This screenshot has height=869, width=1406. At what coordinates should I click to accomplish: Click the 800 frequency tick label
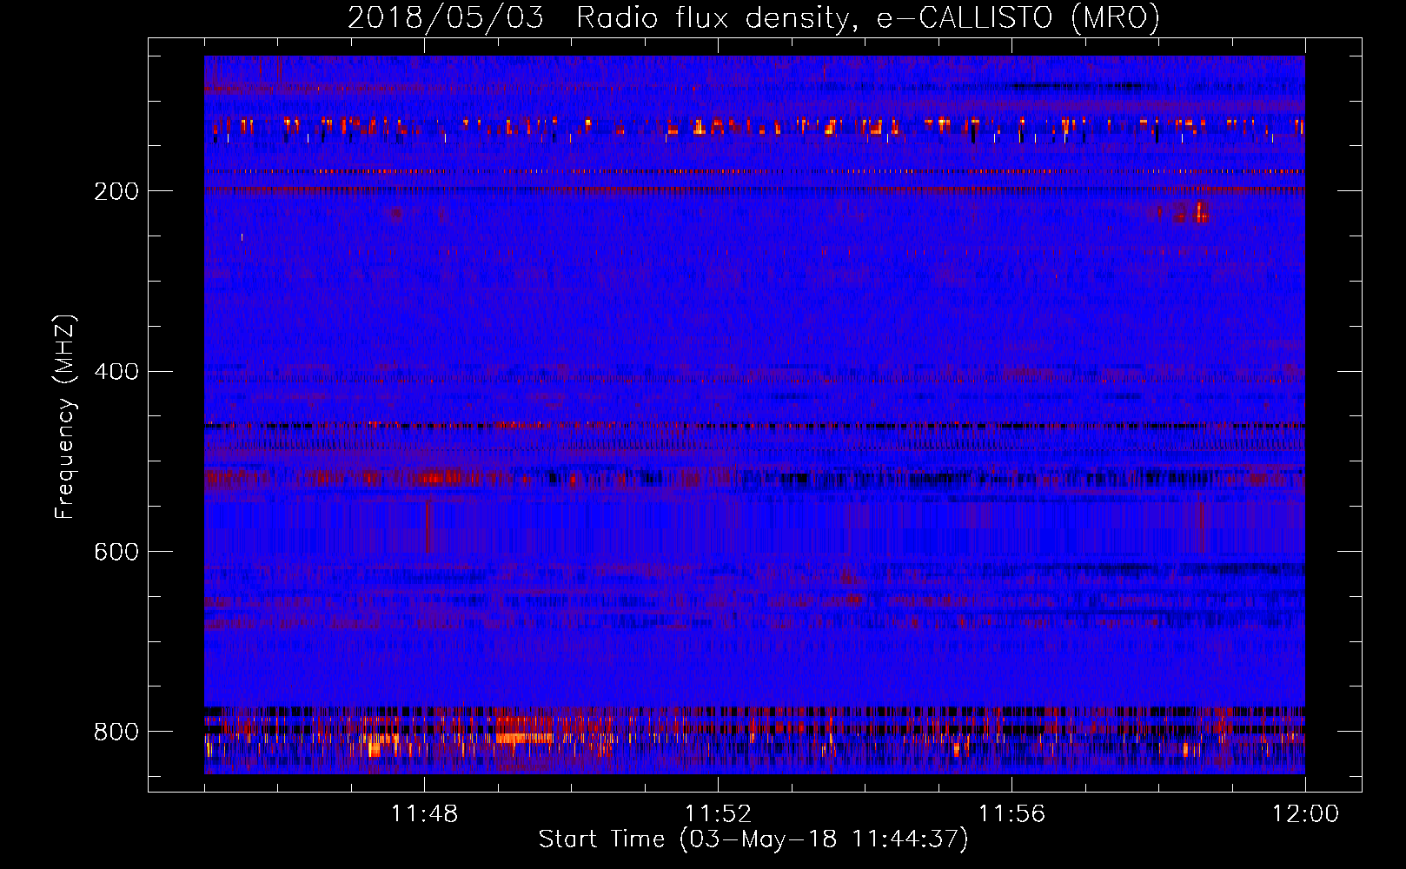point(116,732)
